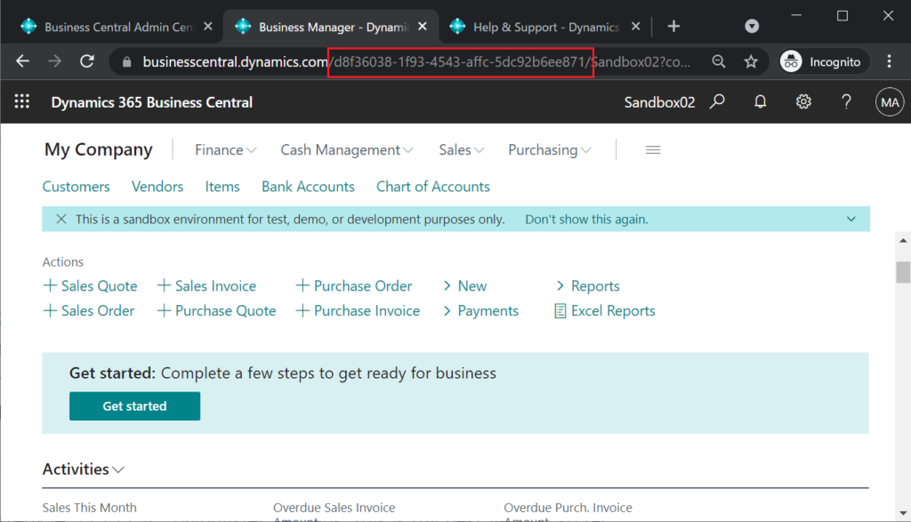Viewport: 911px width, 522px height.
Task: Collapse the Activities section chevron
Action: coord(118,470)
